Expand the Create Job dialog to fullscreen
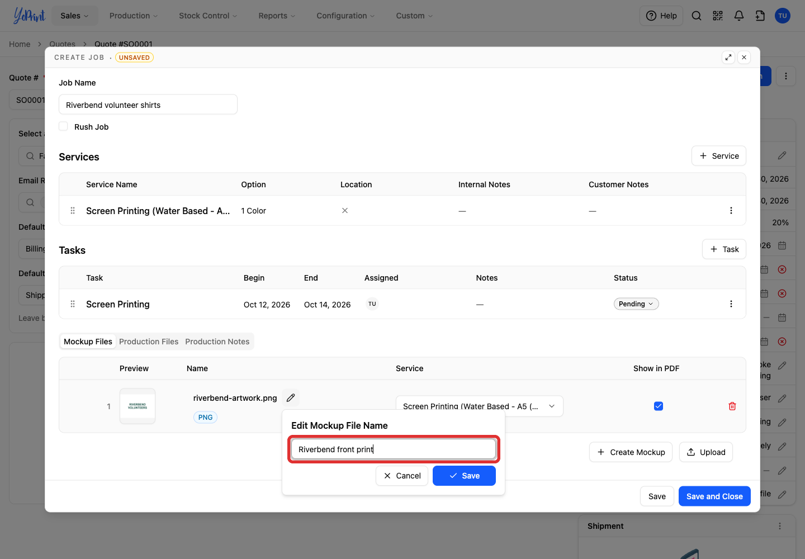 (728, 57)
